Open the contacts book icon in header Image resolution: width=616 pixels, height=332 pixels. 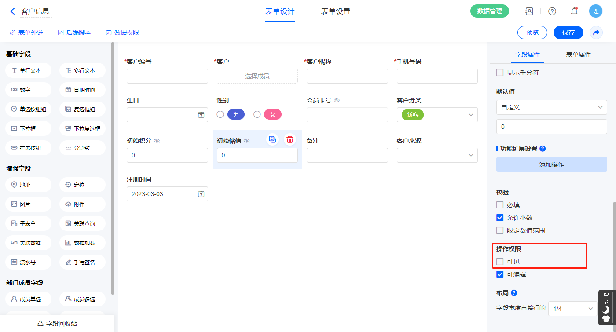coord(529,11)
